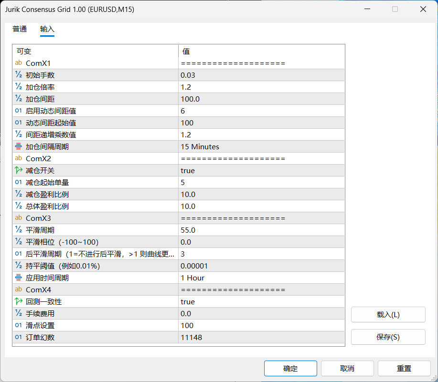Screen dimensions: 438x382
Task: Select the 总体盈利比例 row label
Action: coord(47,206)
